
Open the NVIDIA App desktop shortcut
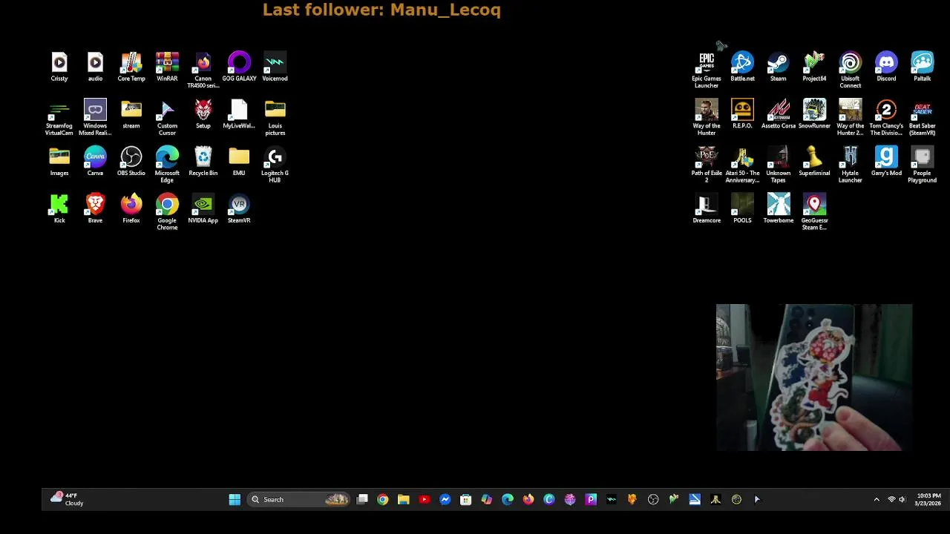(203, 208)
